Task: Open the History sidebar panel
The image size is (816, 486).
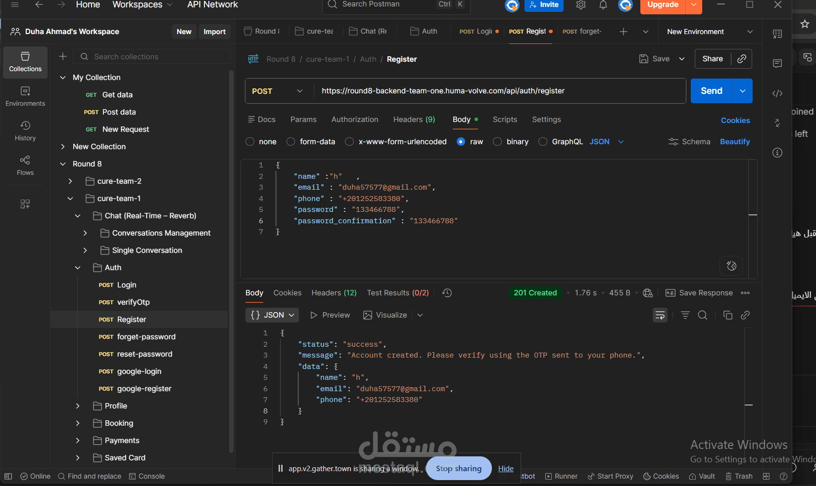Action: click(25, 131)
